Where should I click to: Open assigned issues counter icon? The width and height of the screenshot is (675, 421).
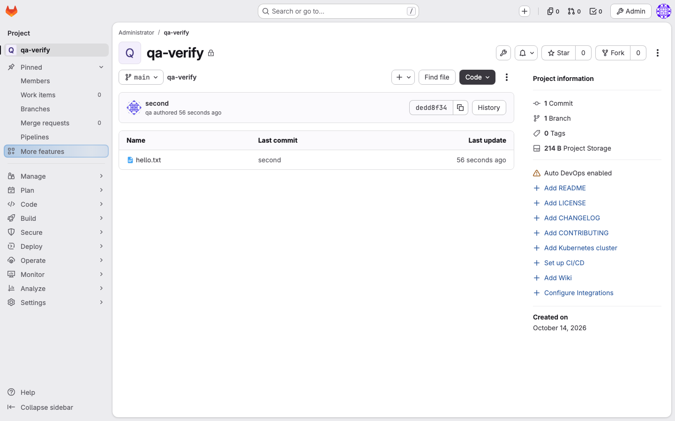click(553, 11)
